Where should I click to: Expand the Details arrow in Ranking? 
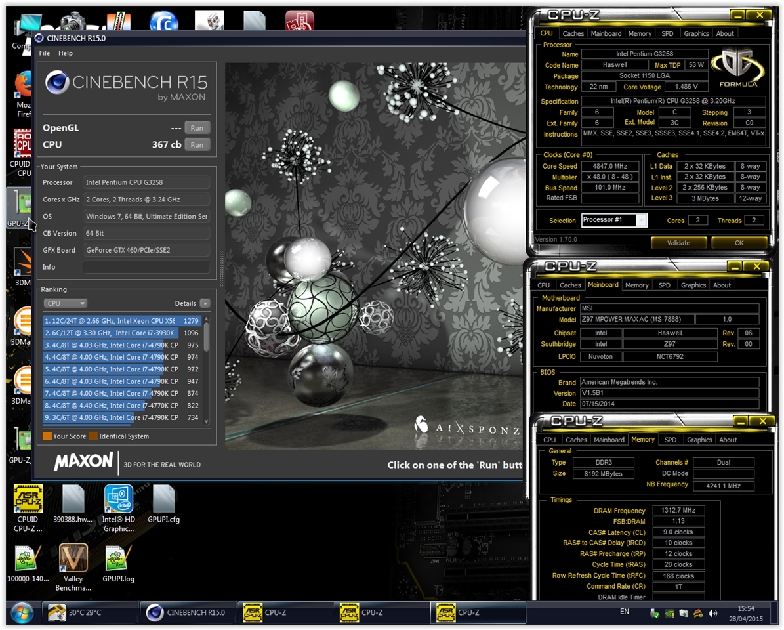205,303
